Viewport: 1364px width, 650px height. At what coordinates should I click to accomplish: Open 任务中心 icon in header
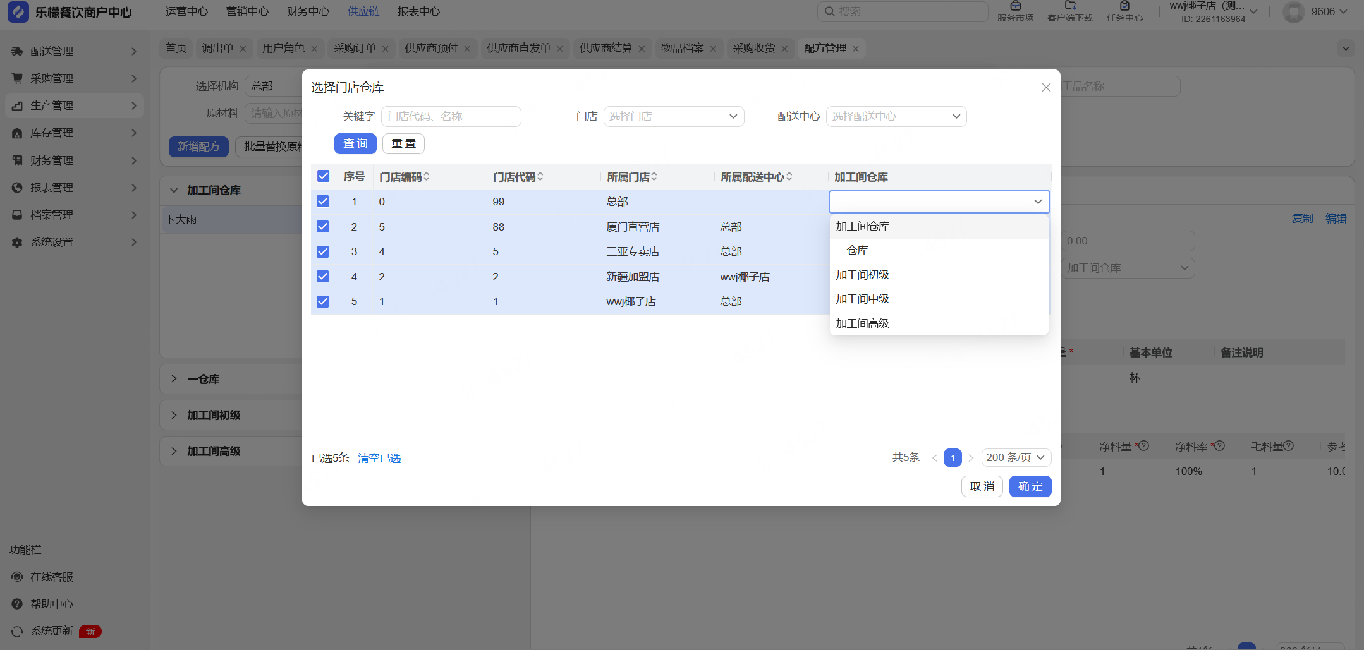point(1124,6)
